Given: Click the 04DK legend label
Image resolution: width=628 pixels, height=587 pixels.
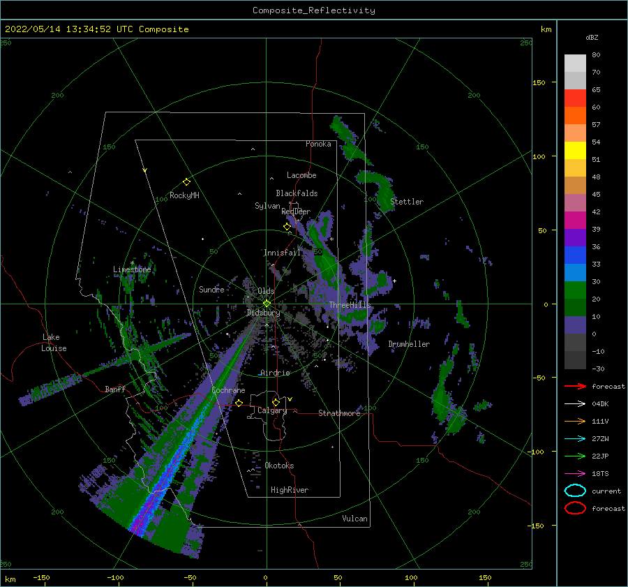Looking at the screenshot, I should 600,404.
